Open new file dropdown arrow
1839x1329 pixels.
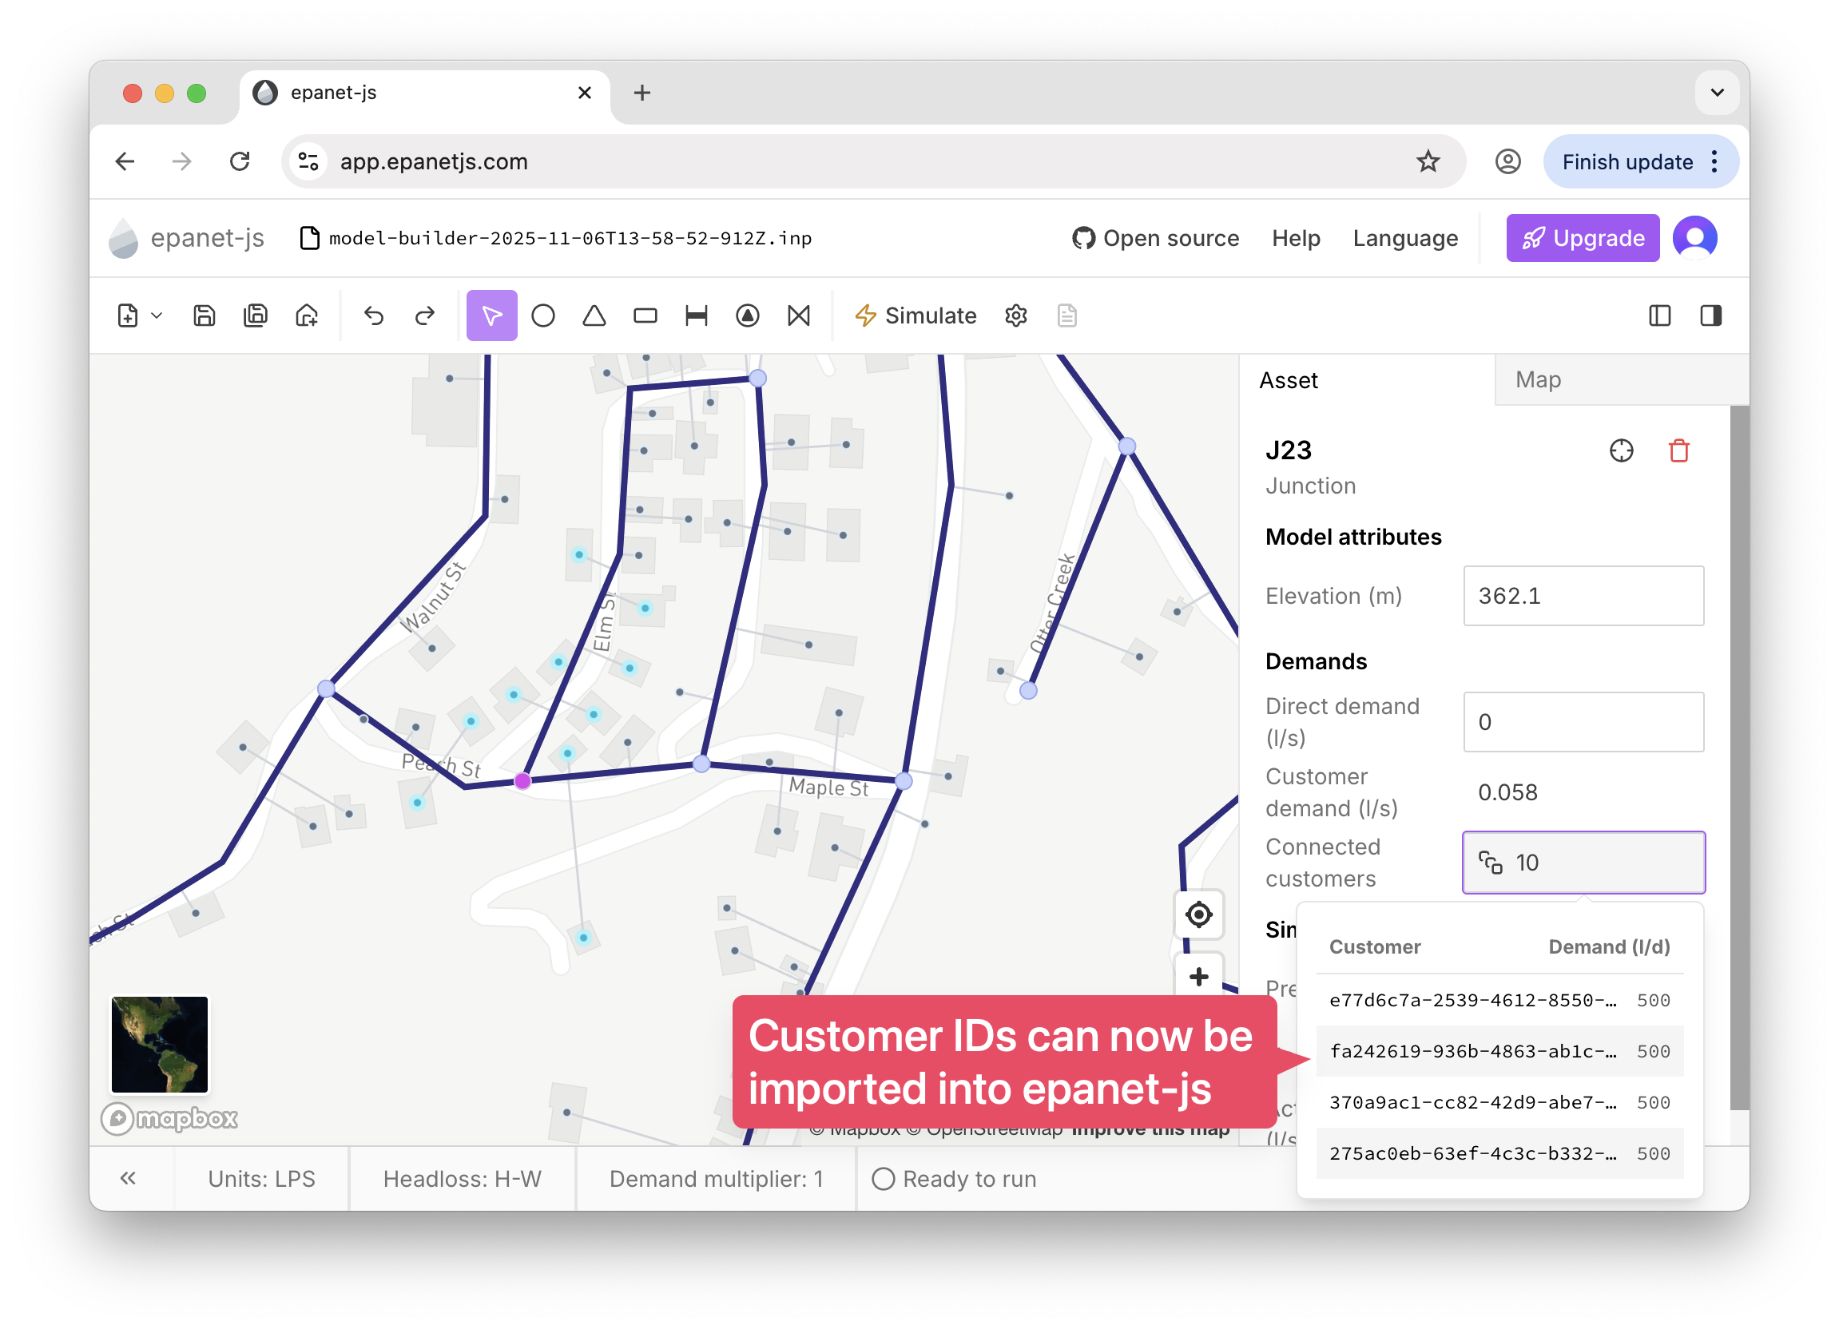[157, 315]
